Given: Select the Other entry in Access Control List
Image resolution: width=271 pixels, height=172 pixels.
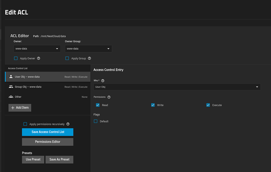Looking at the screenshot, I should (48, 97).
